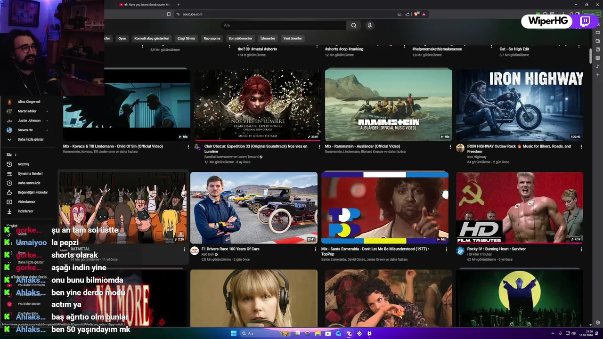Open Rammstein Ausländer video thumbnail
This screenshot has height=339, width=603.
click(389, 105)
